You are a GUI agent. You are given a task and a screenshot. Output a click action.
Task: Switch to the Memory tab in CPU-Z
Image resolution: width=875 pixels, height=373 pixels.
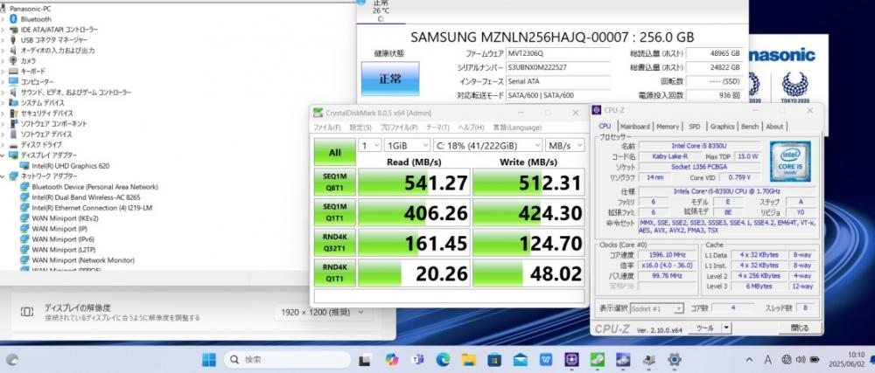pos(668,127)
